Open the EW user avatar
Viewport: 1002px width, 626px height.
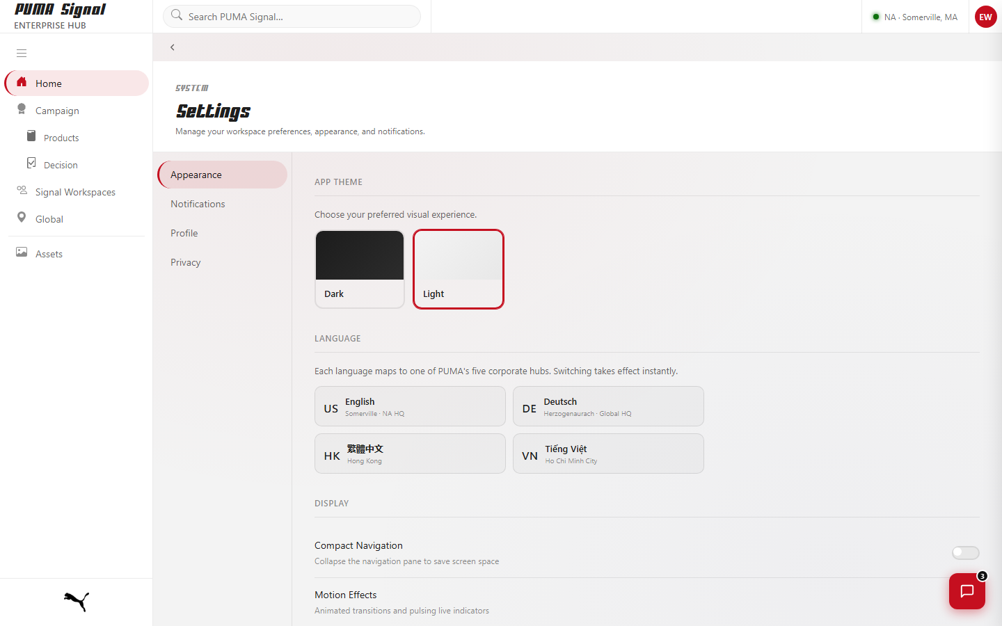click(x=985, y=17)
